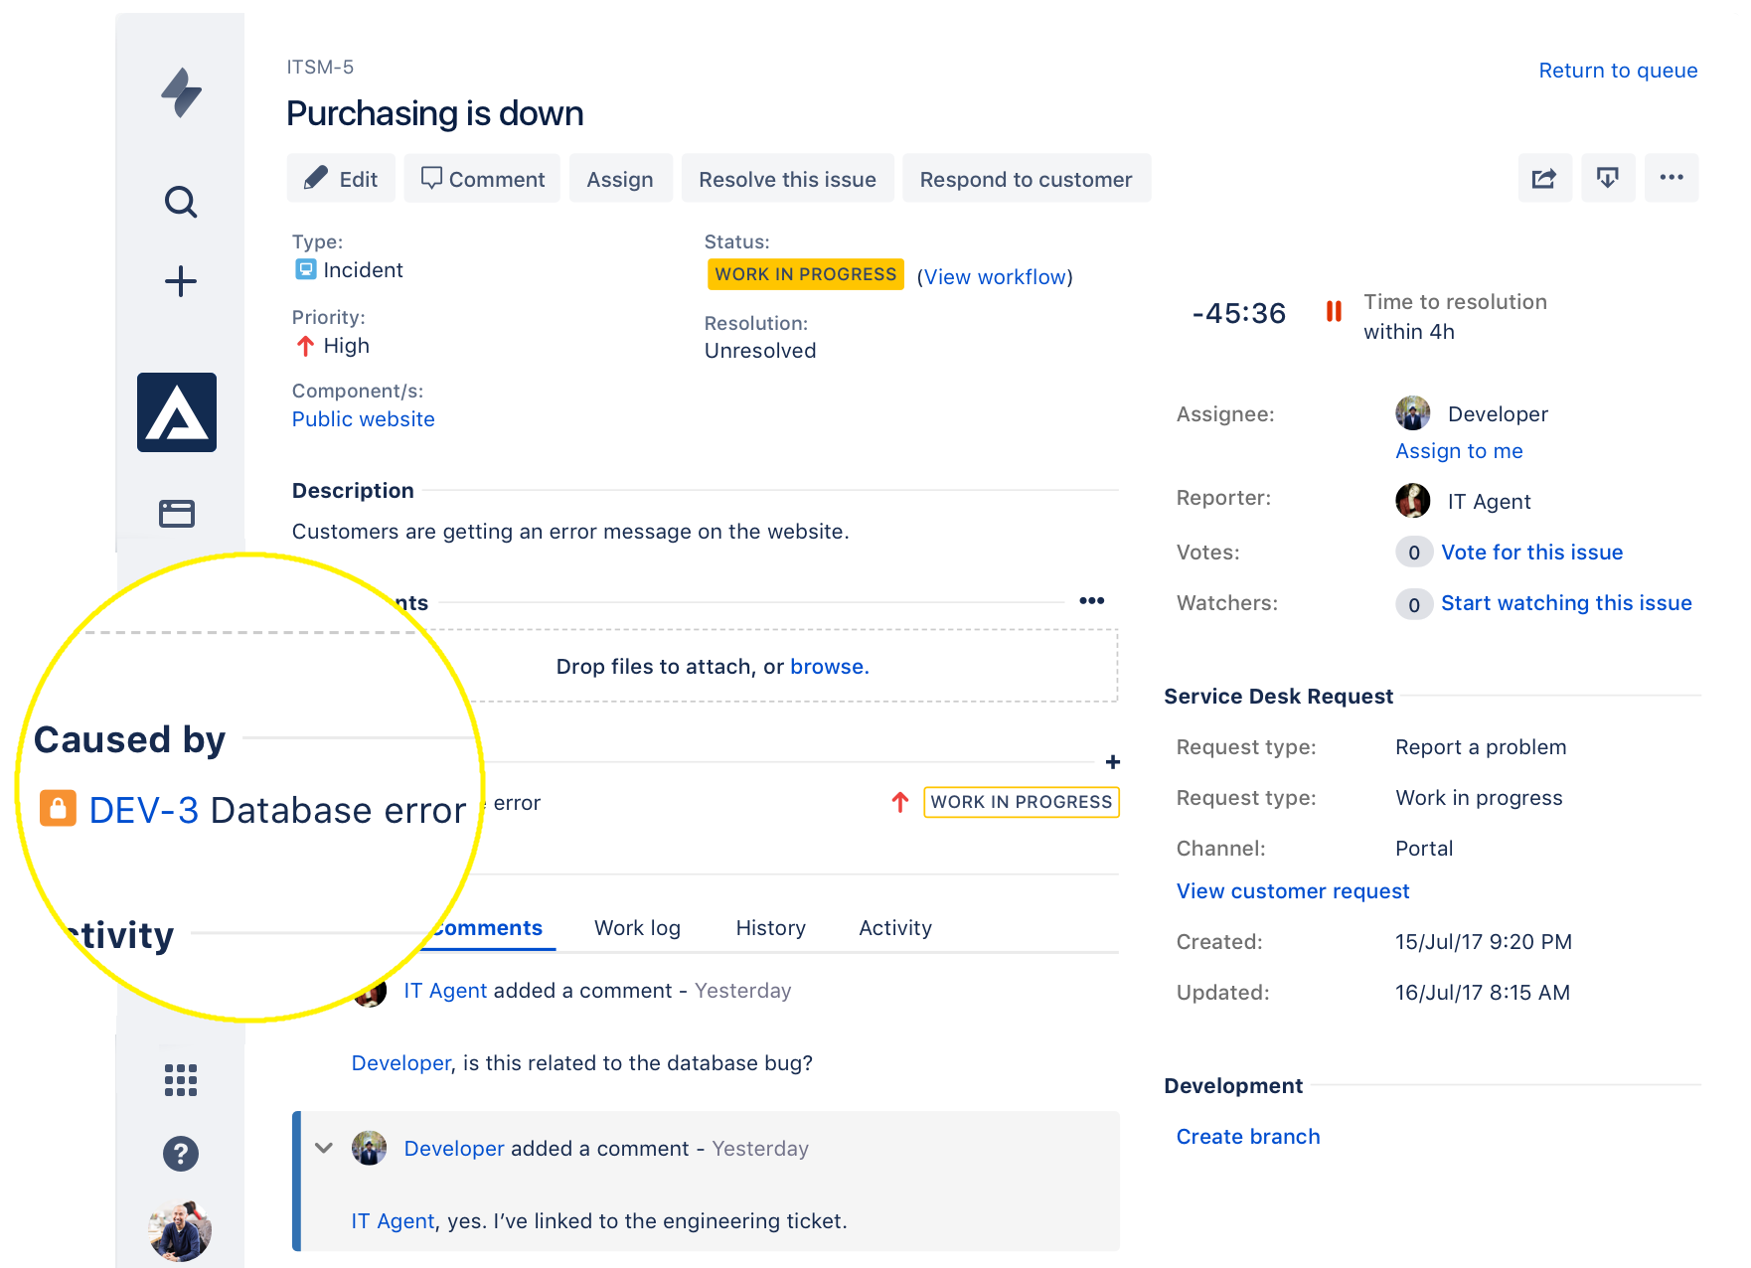Open the attachments section ellipsis menu
This screenshot has height=1268, width=1751.
point(1092,600)
